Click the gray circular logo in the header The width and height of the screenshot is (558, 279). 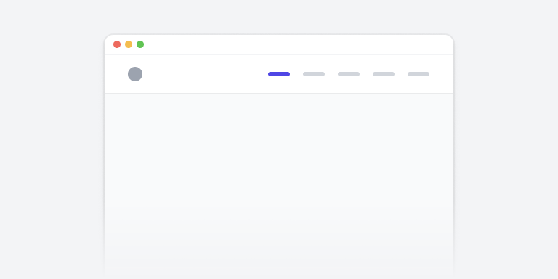135,74
